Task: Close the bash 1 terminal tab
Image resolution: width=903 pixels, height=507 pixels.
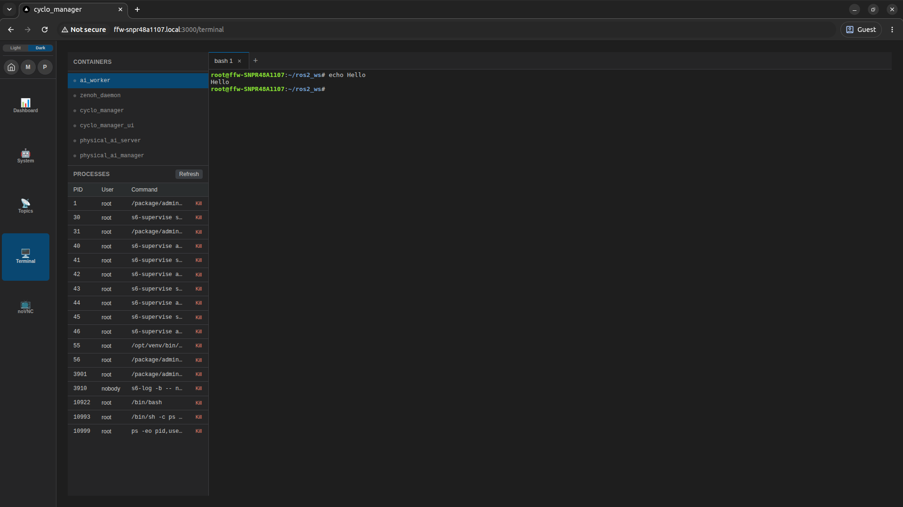Action: point(239,61)
